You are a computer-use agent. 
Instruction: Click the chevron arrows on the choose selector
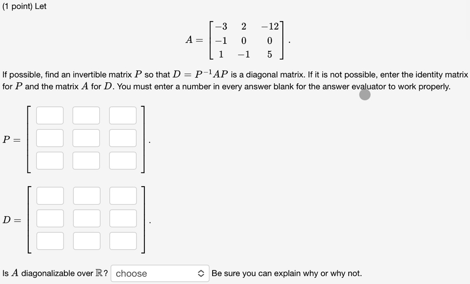coord(201,273)
